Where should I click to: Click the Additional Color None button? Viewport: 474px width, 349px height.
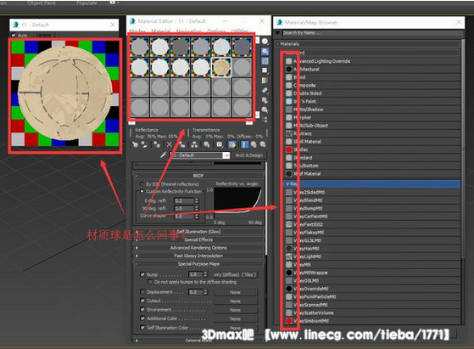[x=235, y=318]
